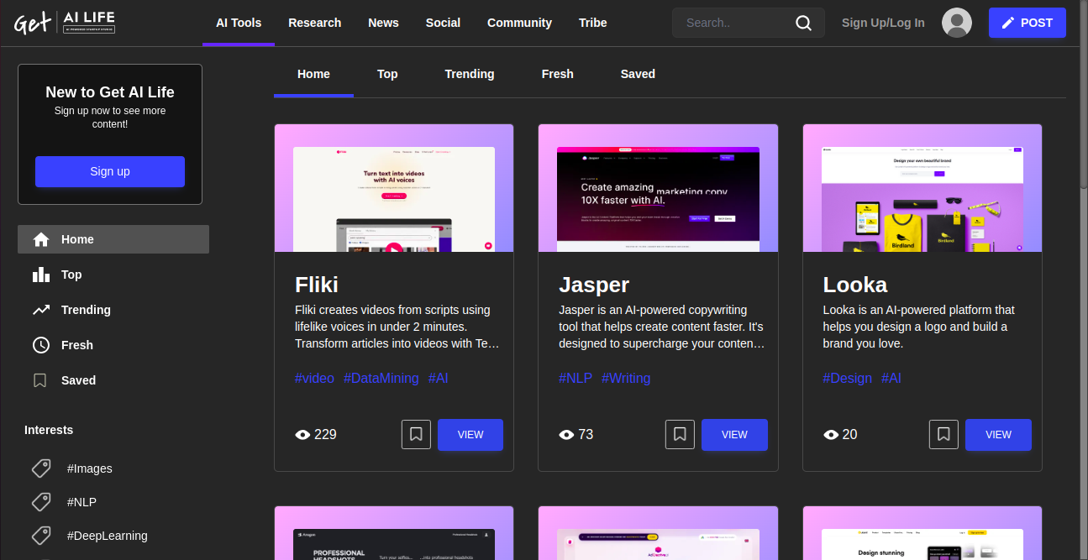Go to Home label in sidebar
Screen dimensions: 1088x560
click(77, 239)
